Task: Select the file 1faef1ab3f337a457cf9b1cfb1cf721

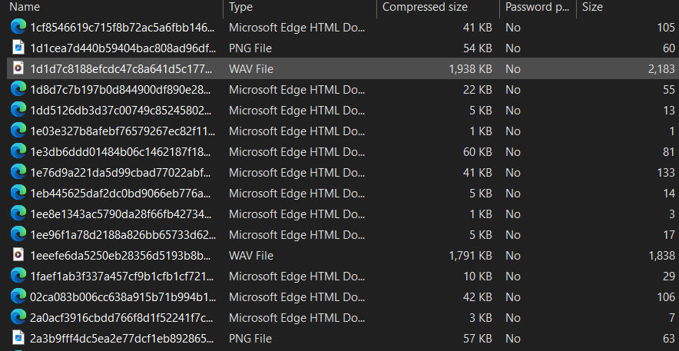Action: click(x=119, y=276)
